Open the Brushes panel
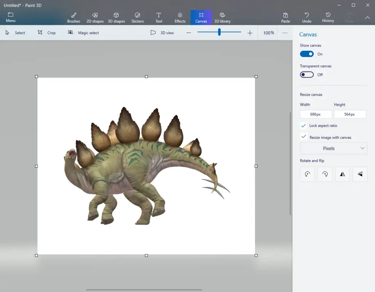375x292 pixels. click(74, 17)
